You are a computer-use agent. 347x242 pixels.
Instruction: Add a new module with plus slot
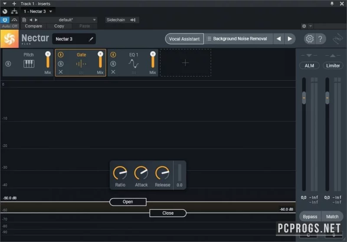point(186,63)
